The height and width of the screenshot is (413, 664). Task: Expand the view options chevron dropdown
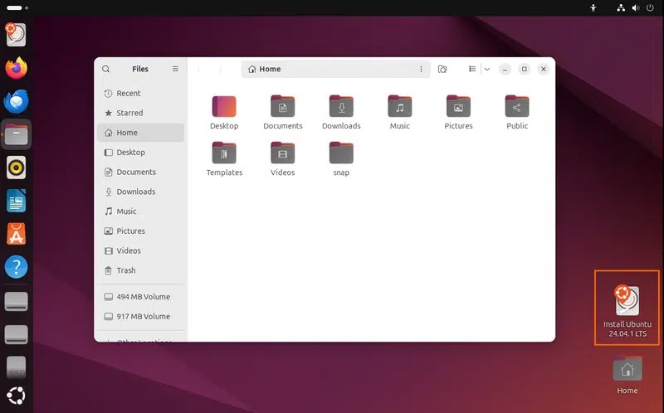487,69
